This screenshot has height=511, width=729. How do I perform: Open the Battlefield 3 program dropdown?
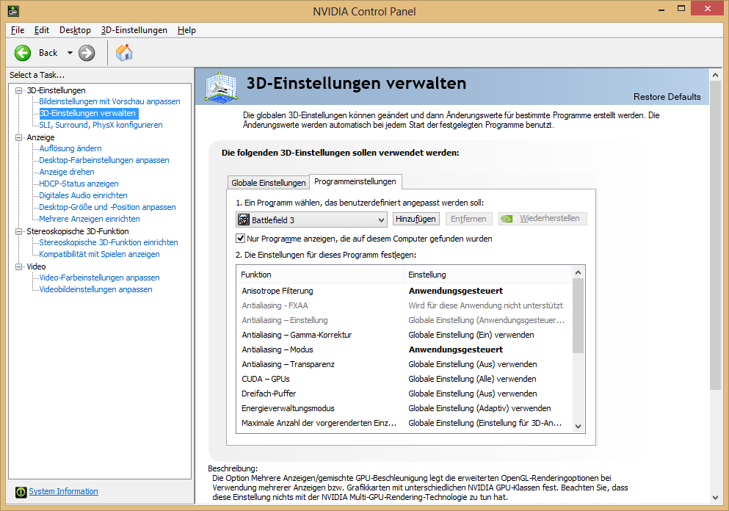pyautogui.click(x=311, y=220)
